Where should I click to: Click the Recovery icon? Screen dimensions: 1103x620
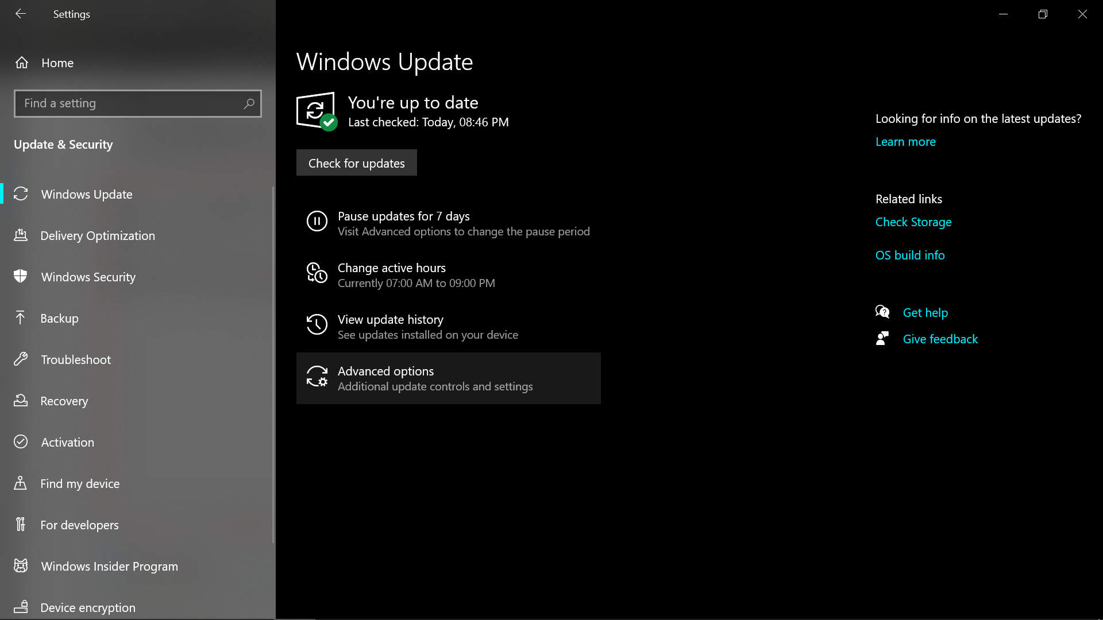21,401
